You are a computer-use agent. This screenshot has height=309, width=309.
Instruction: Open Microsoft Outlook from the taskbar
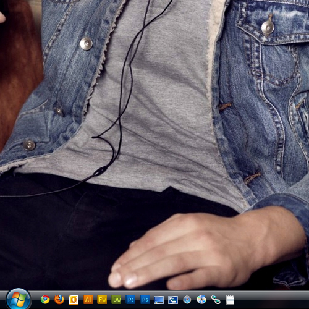pos(74,300)
